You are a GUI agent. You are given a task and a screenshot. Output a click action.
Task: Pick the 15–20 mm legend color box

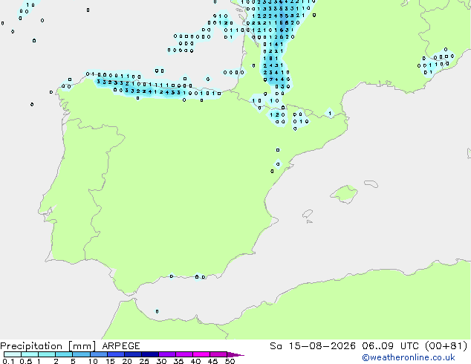coord(115,354)
